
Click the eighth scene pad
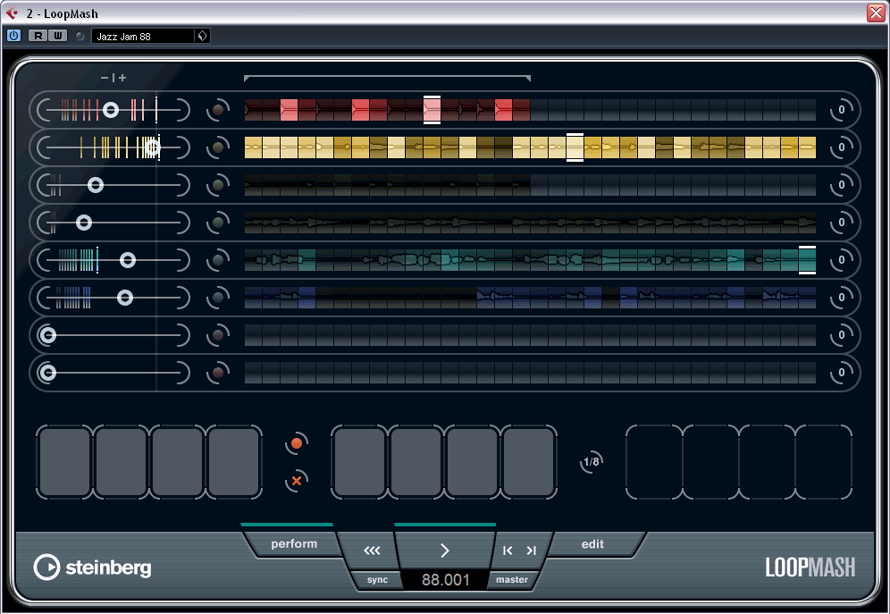coord(529,462)
